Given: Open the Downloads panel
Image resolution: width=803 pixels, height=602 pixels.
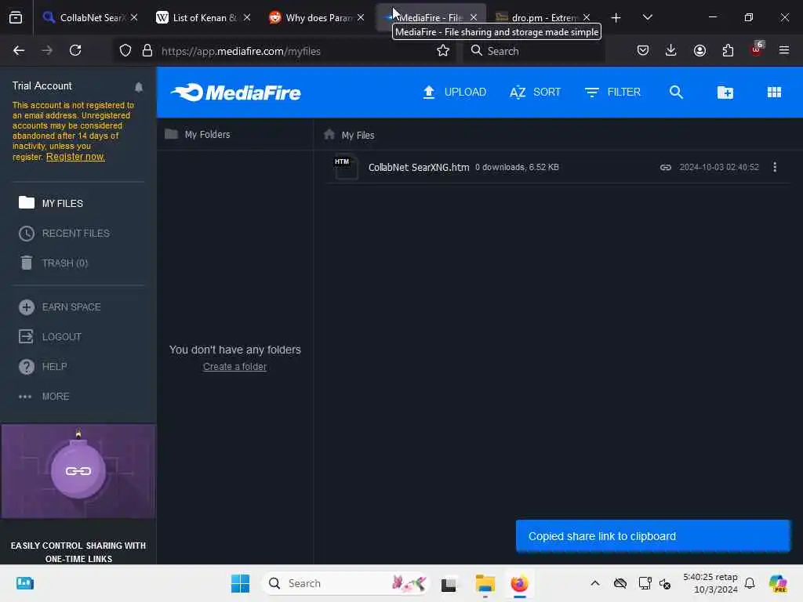Looking at the screenshot, I should [x=671, y=50].
